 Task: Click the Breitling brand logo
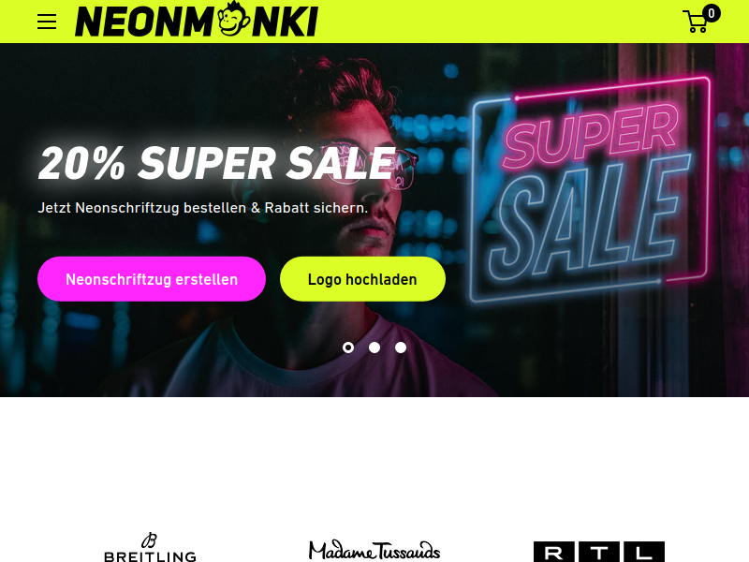[150, 548]
